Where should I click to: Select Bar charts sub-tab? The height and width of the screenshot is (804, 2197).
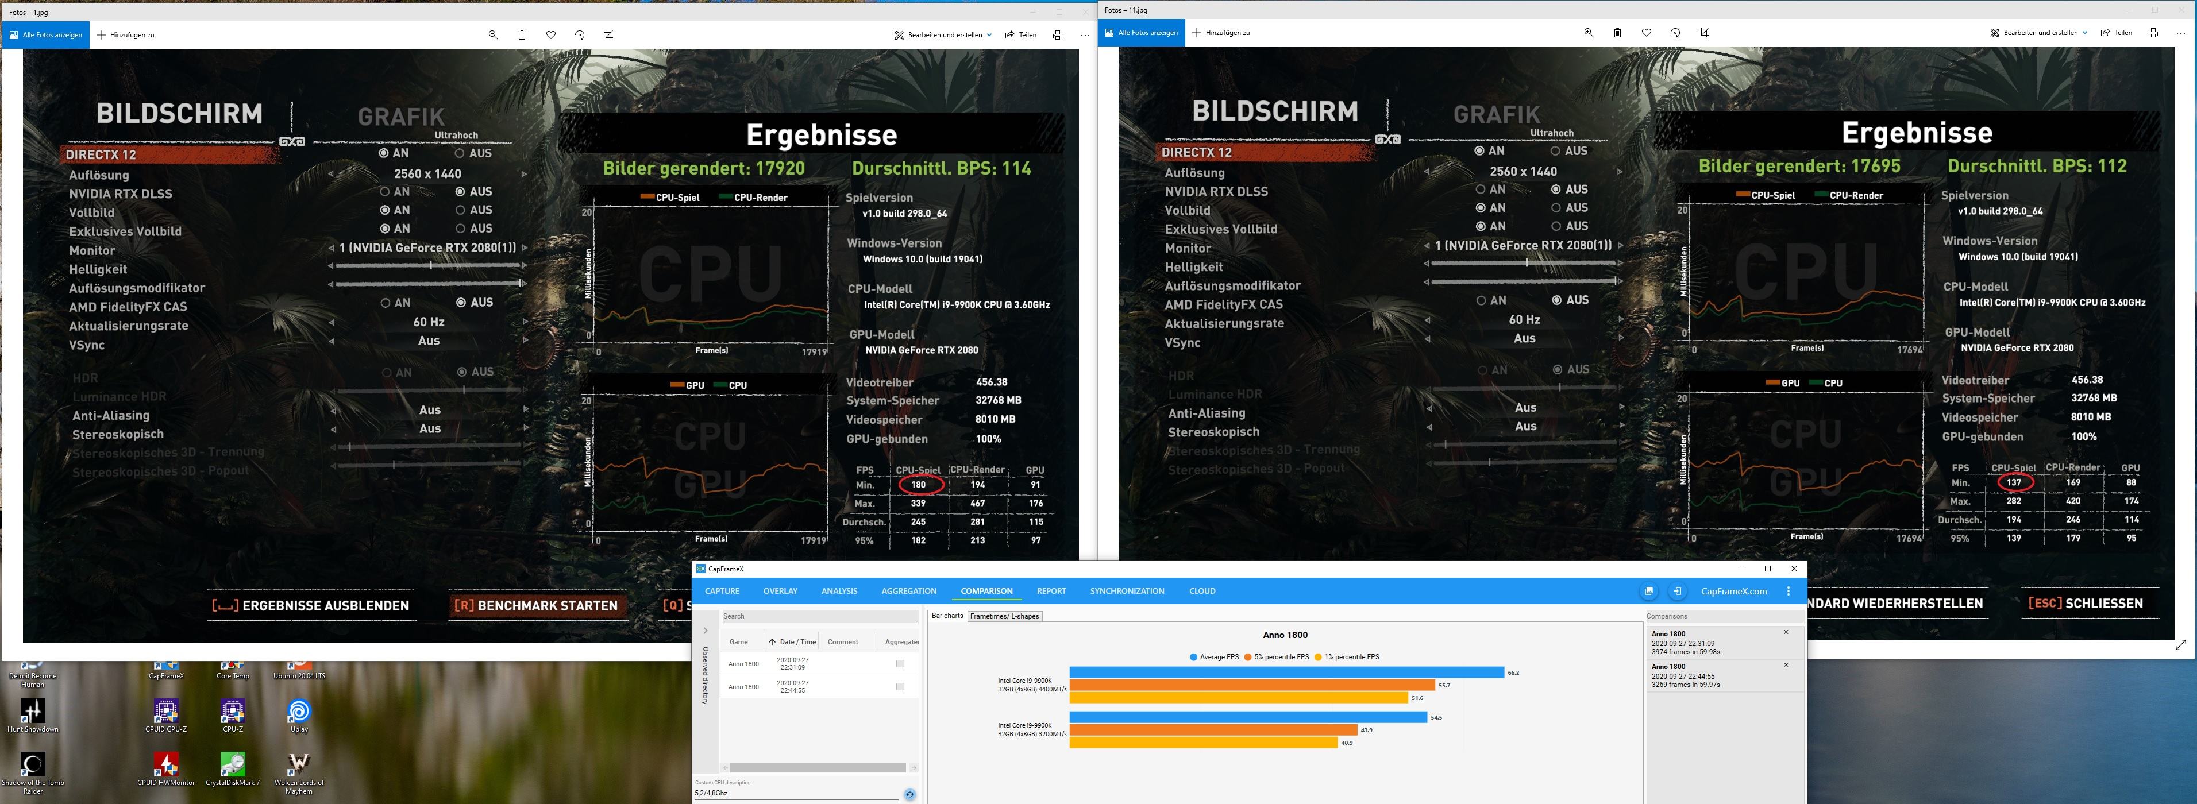point(947,616)
